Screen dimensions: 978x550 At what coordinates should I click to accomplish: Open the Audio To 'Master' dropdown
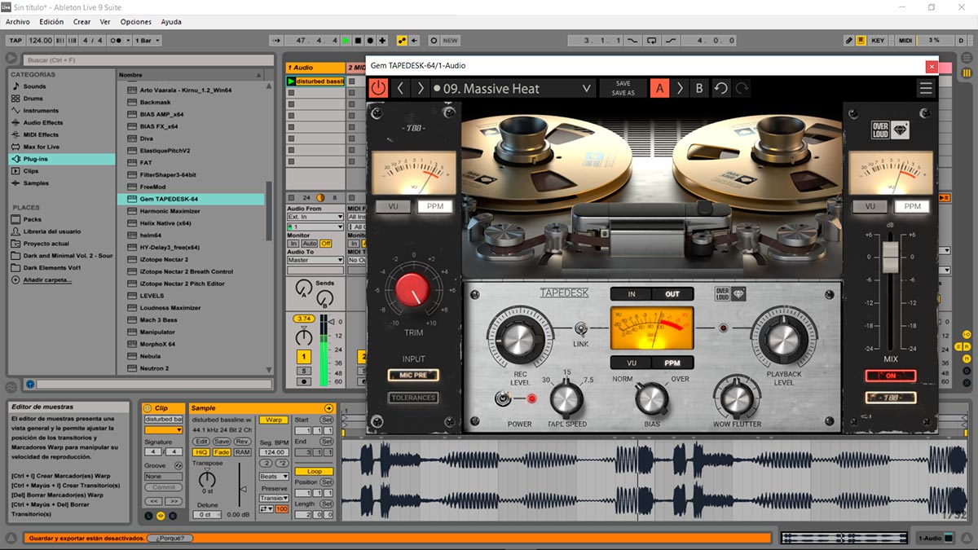coord(315,261)
